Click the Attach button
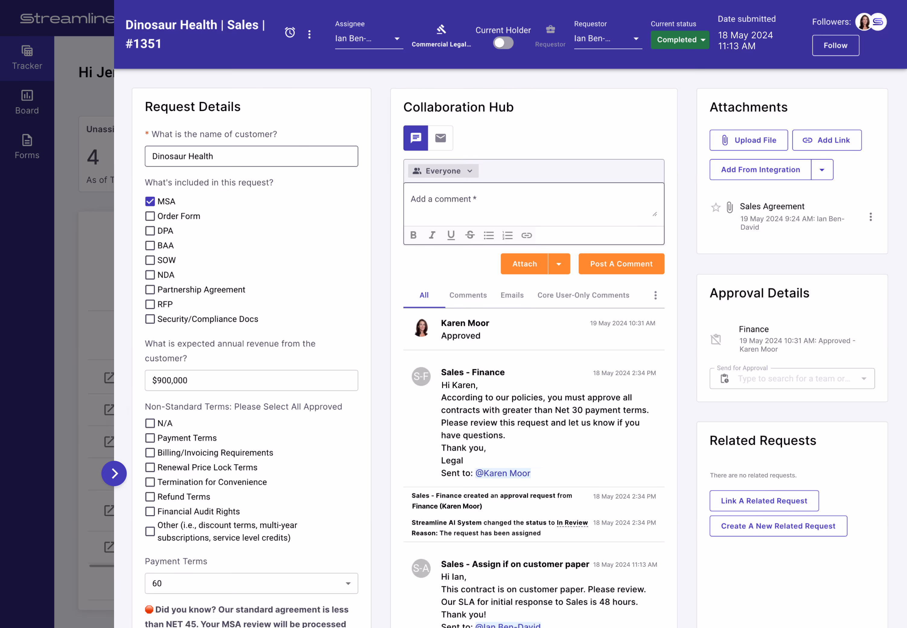907x628 pixels. click(524, 264)
